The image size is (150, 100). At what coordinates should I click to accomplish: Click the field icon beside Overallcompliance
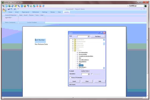point(77,60)
